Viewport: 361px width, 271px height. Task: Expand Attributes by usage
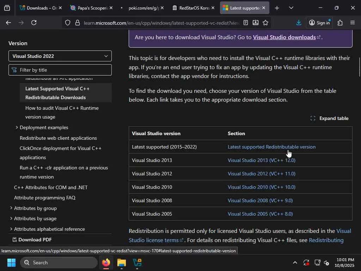pyautogui.click(x=11, y=218)
